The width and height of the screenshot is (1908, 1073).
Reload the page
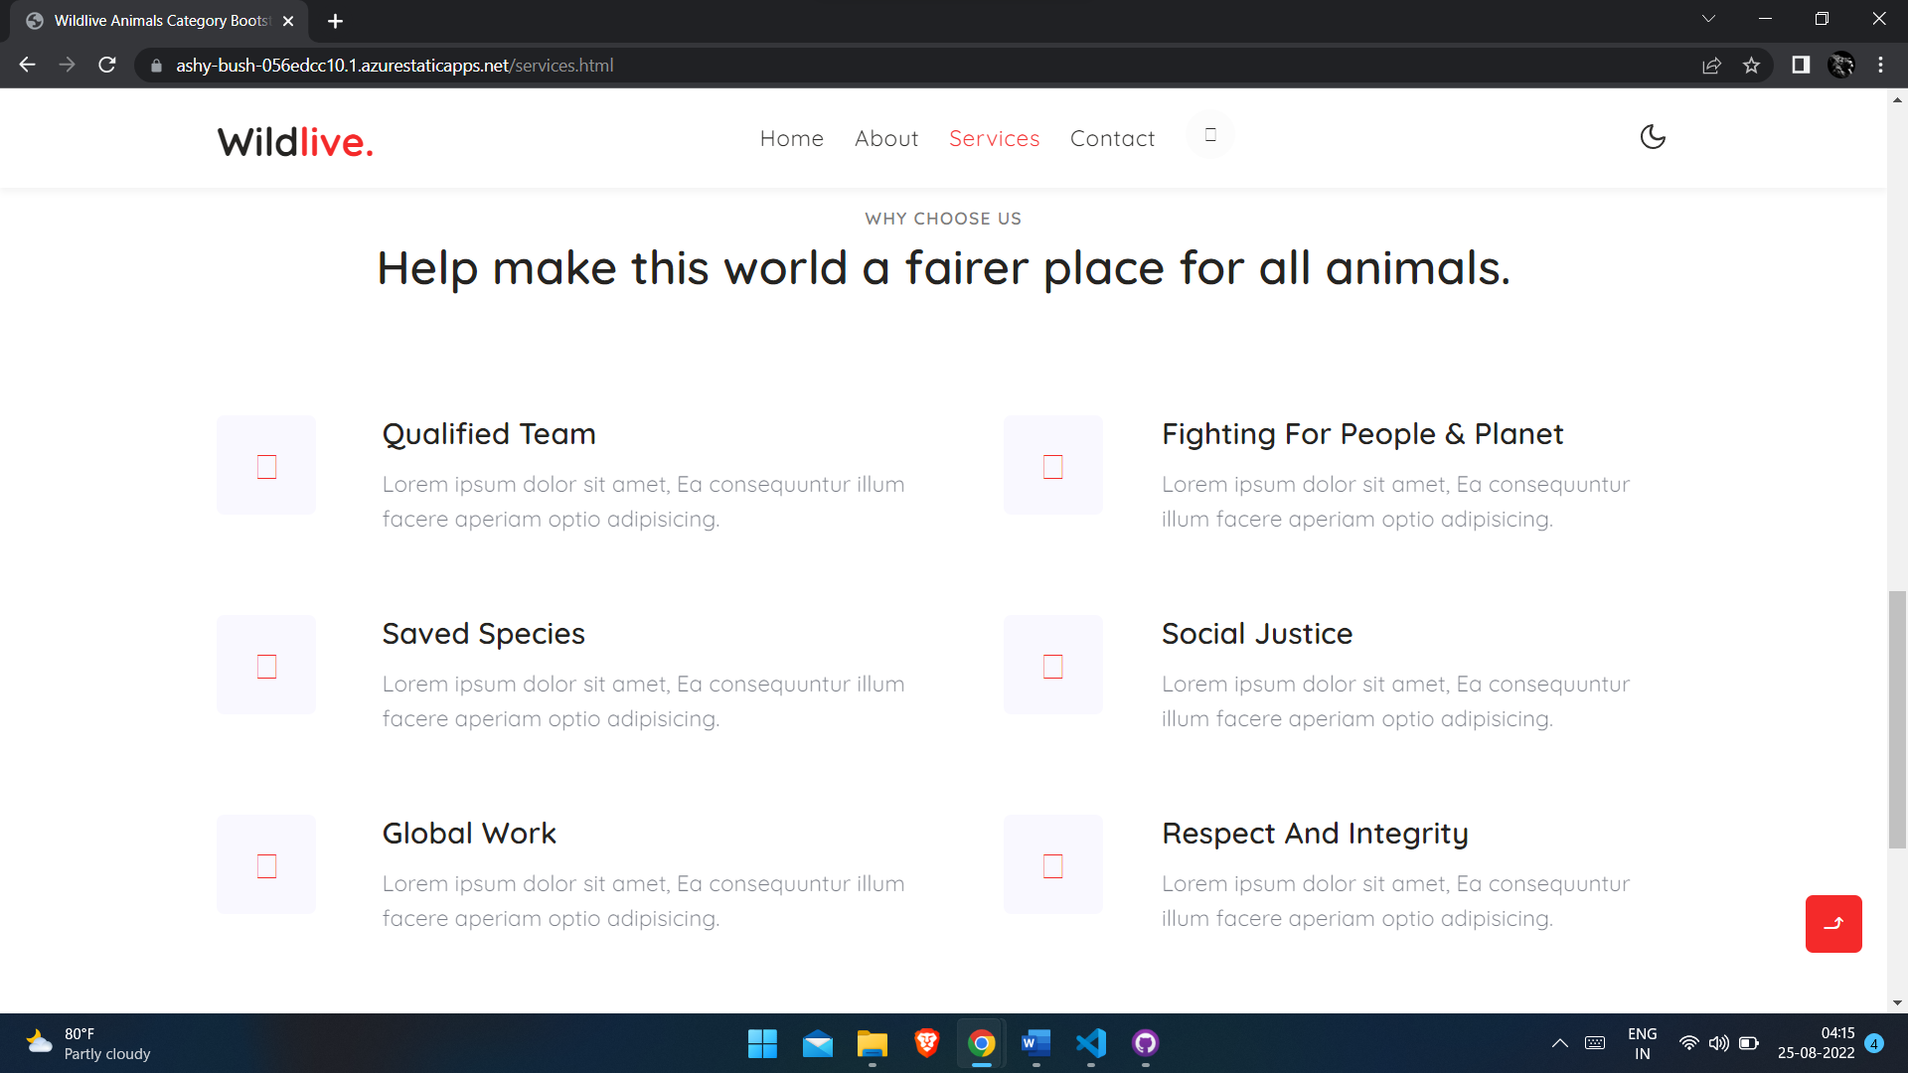click(x=107, y=66)
